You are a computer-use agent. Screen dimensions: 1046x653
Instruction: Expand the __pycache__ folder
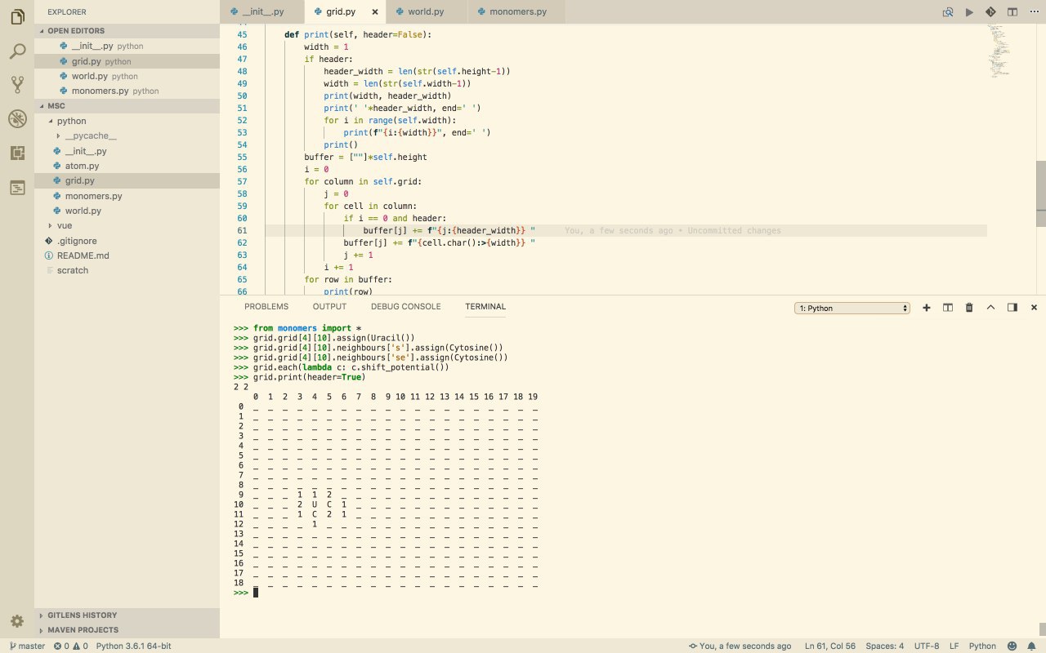point(90,135)
